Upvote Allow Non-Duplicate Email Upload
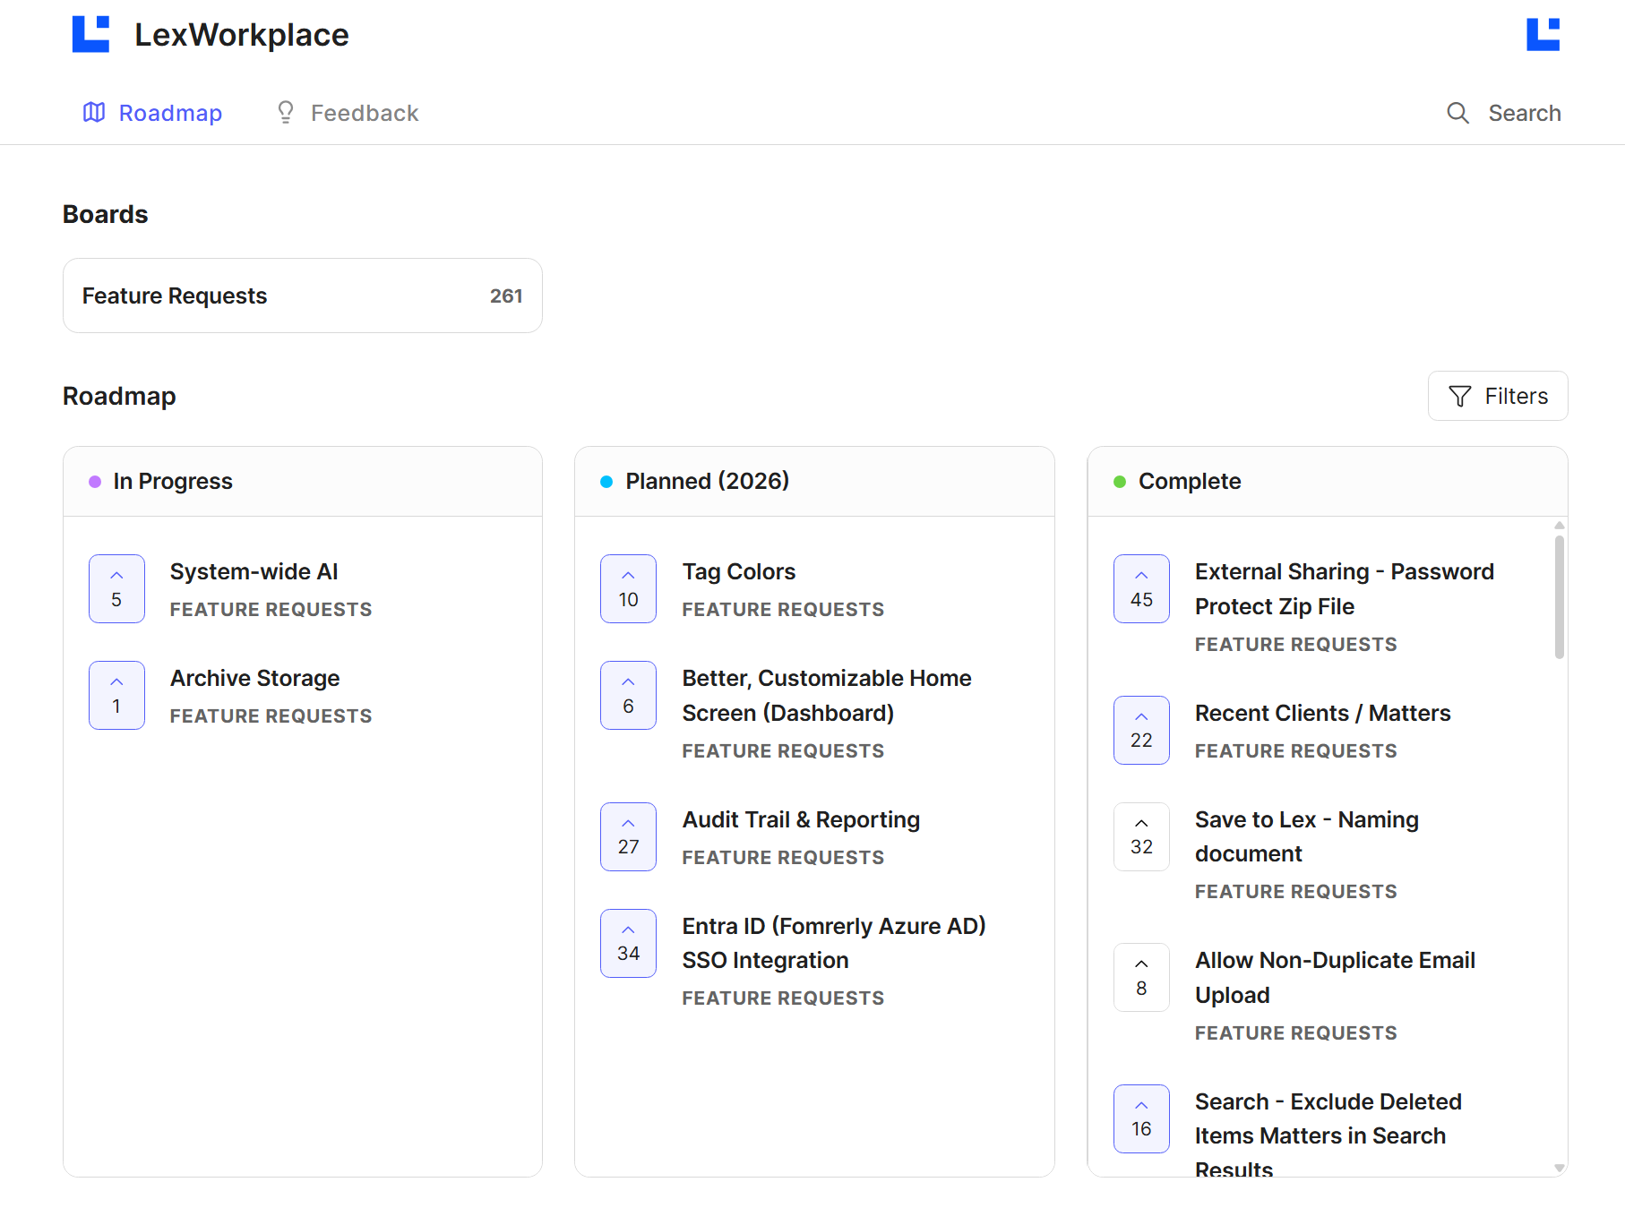The width and height of the screenshot is (1625, 1225). click(x=1141, y=977)
